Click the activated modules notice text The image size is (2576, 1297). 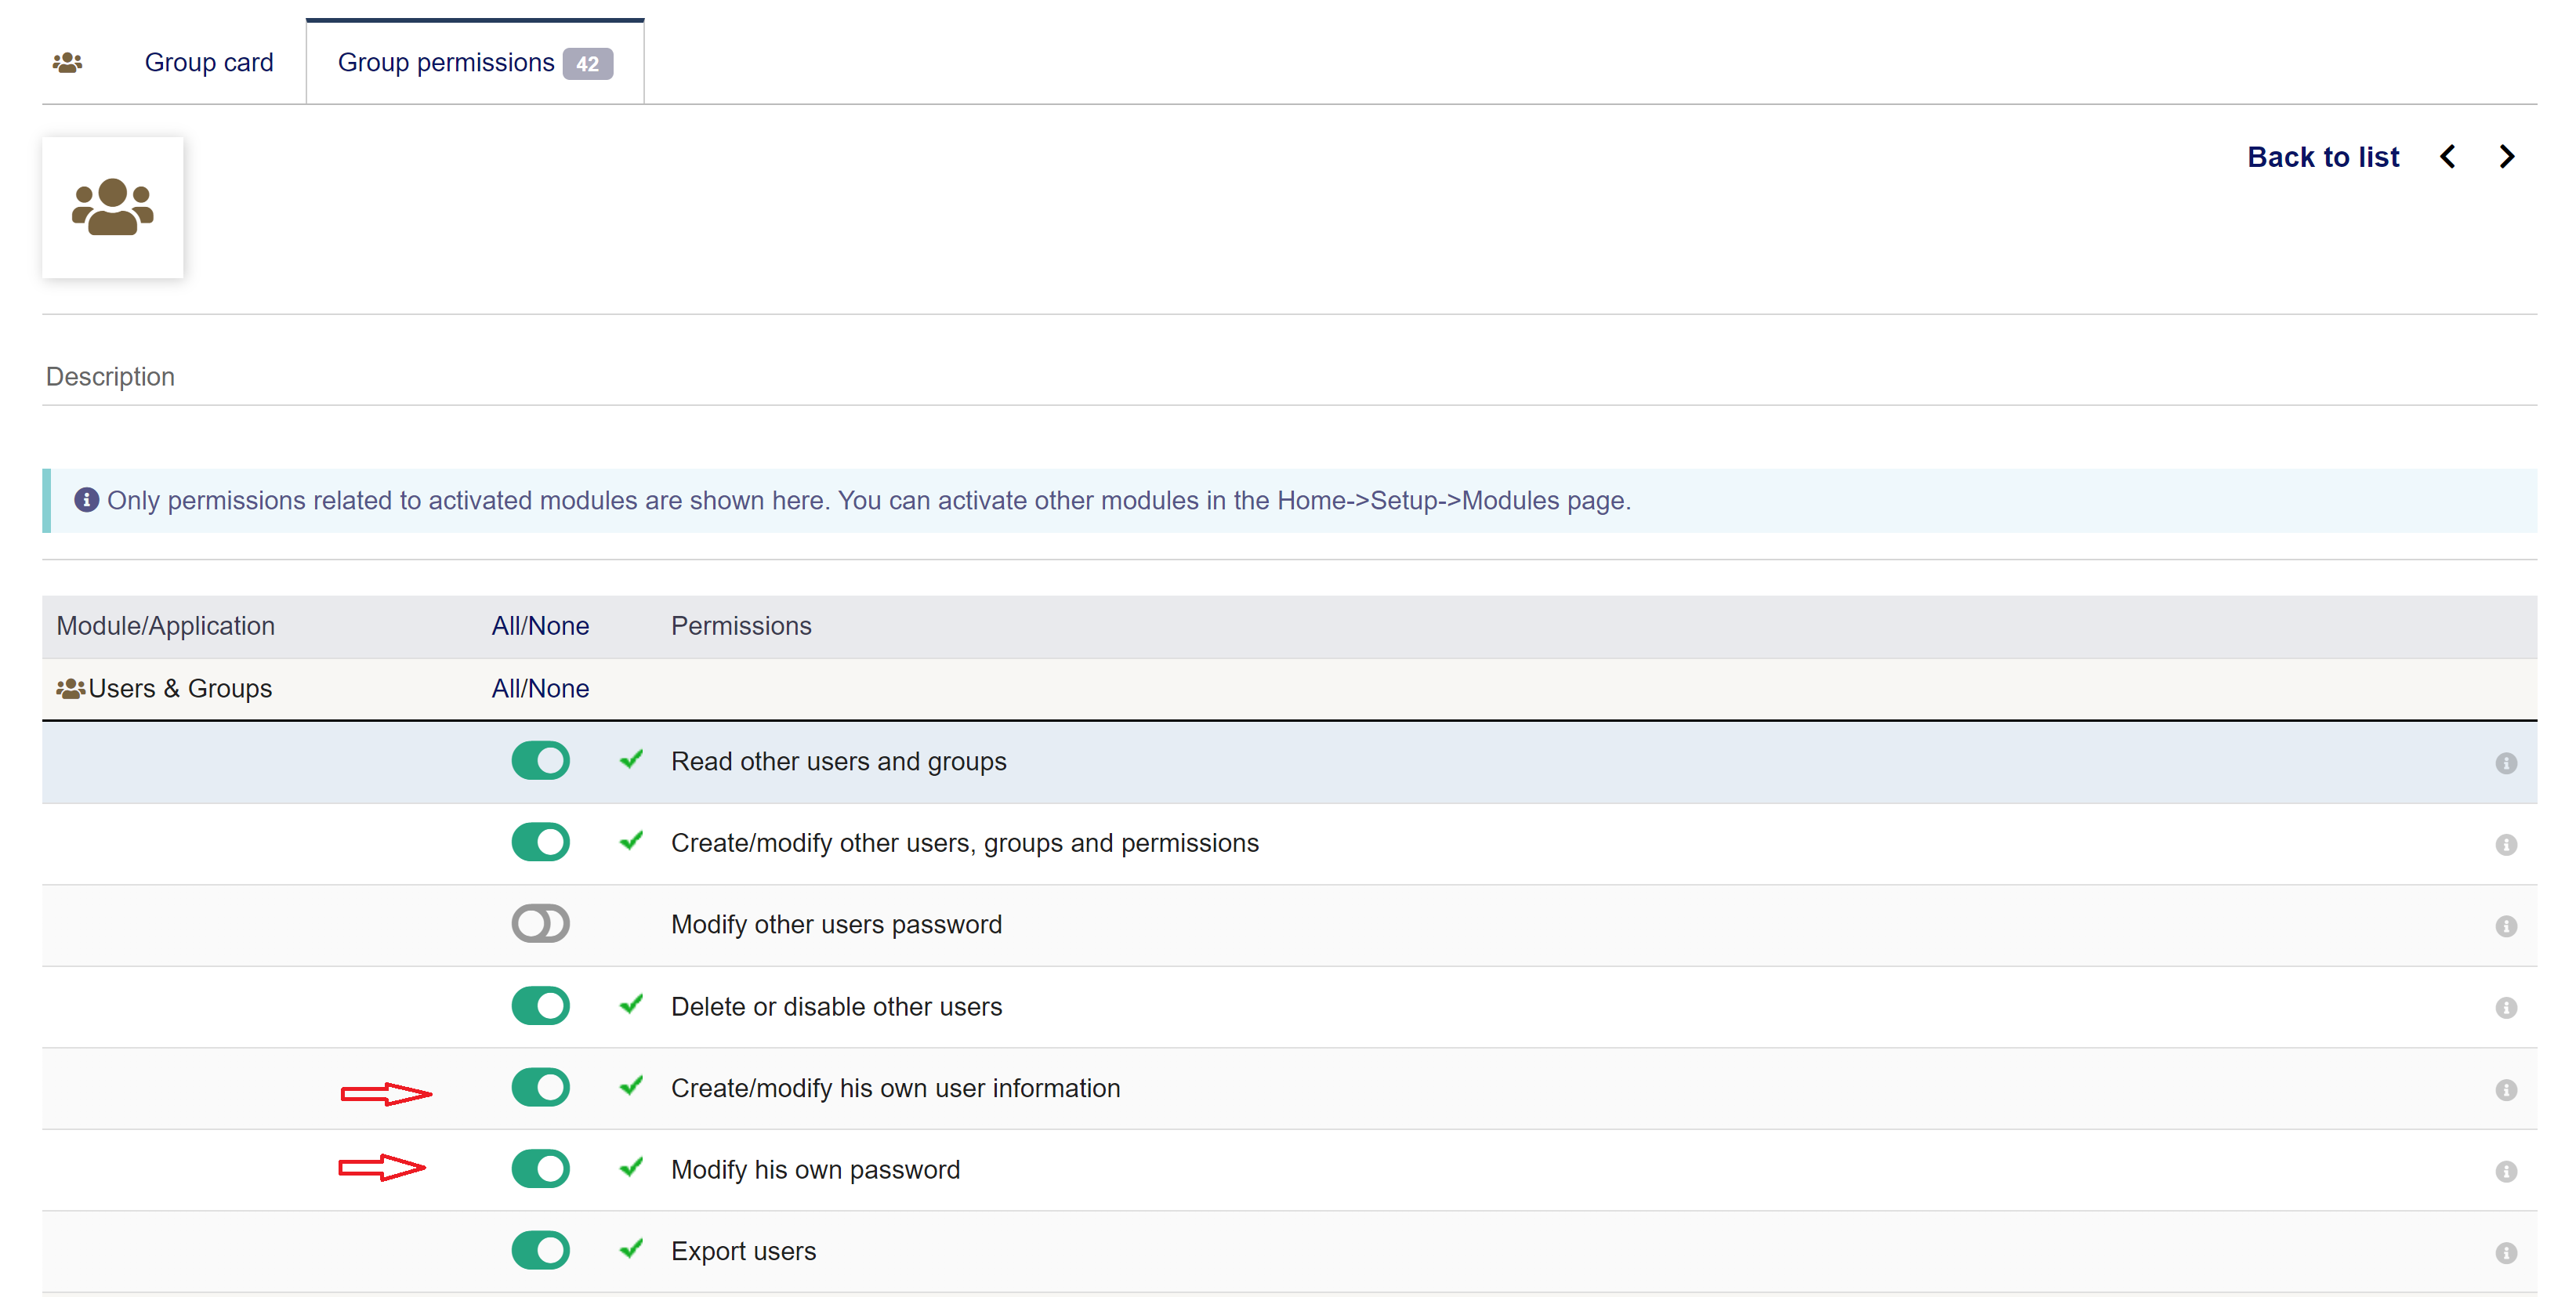coord(869,501)
